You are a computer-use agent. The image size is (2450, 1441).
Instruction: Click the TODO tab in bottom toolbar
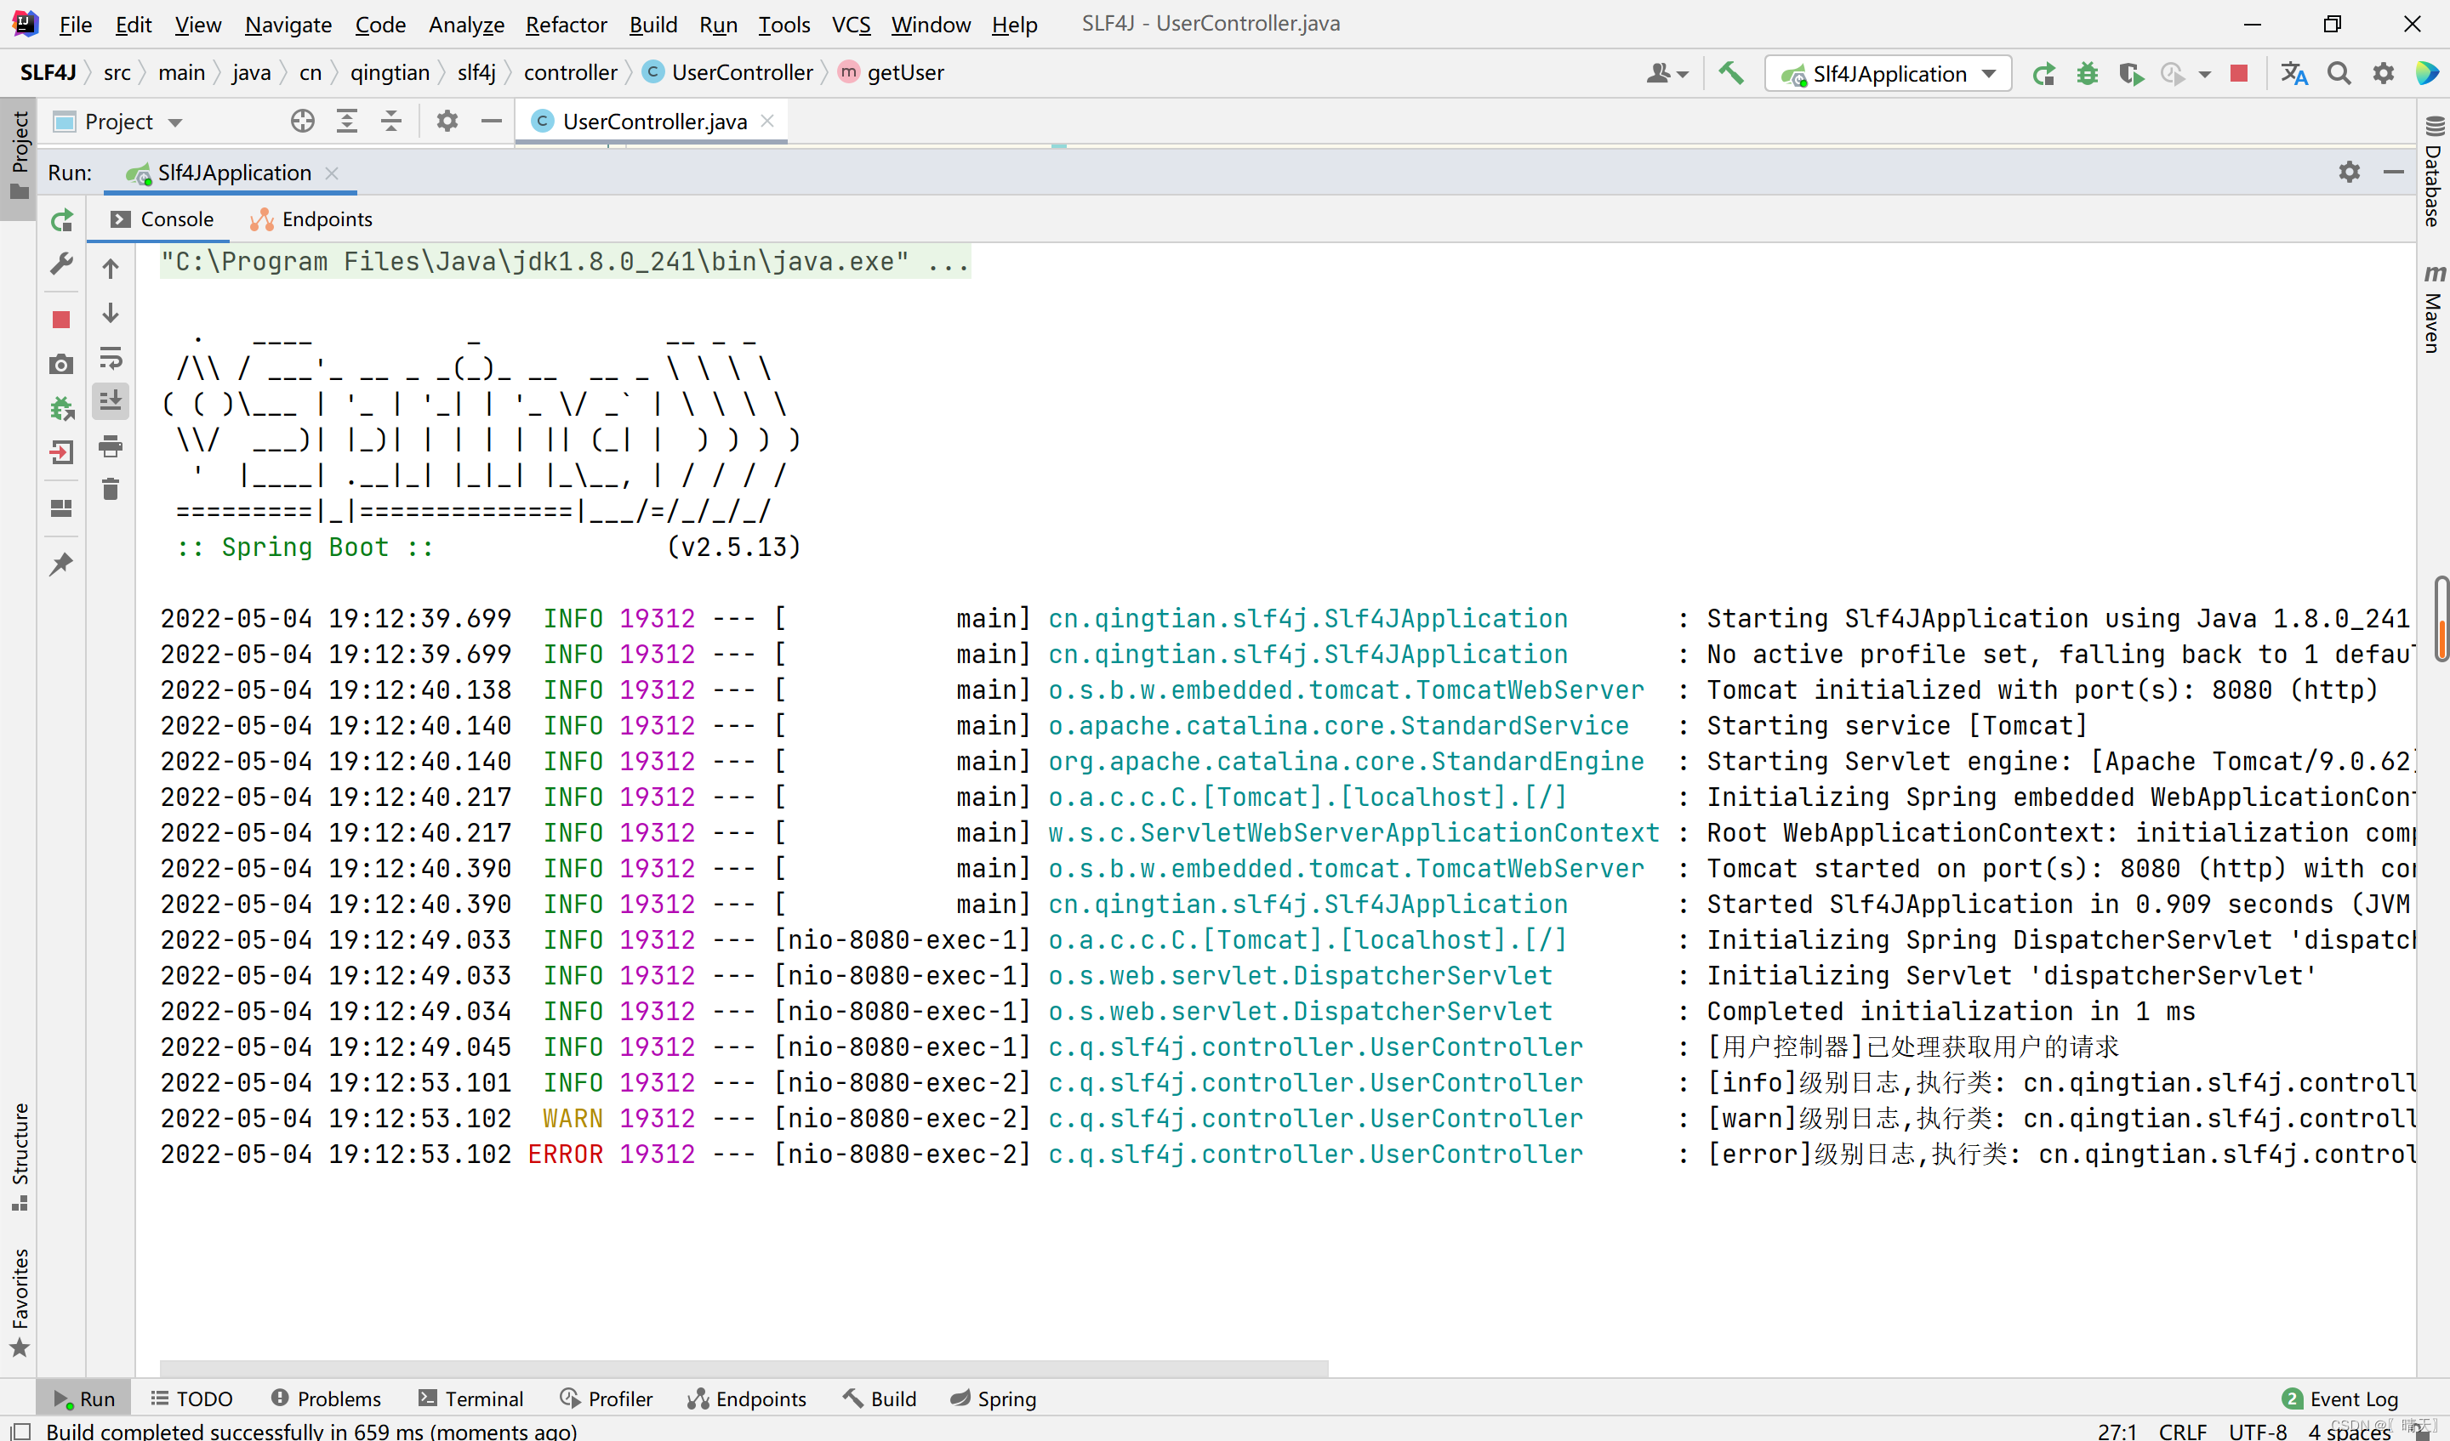(204, 1398)
